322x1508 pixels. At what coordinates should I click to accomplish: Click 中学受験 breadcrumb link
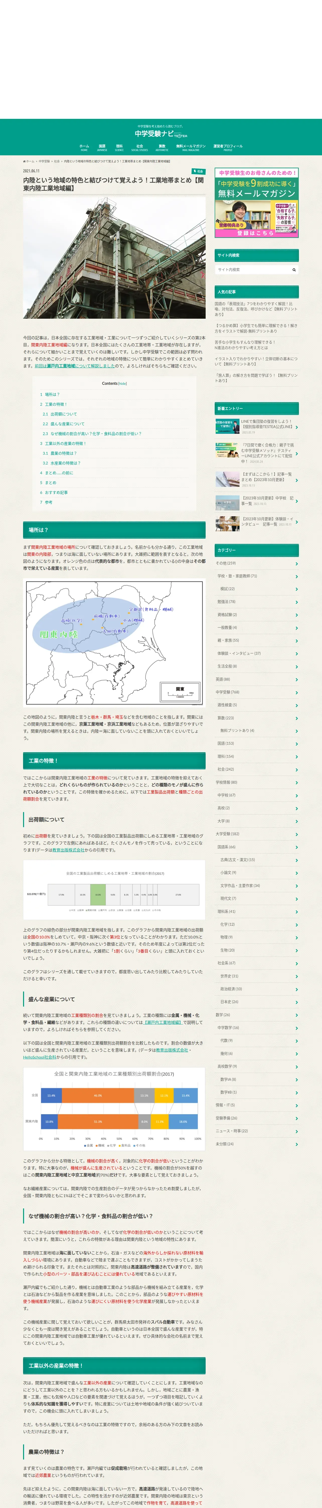pos(44,161)
